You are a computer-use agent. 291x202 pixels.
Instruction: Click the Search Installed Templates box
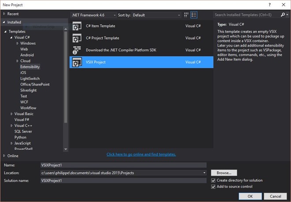247,15
